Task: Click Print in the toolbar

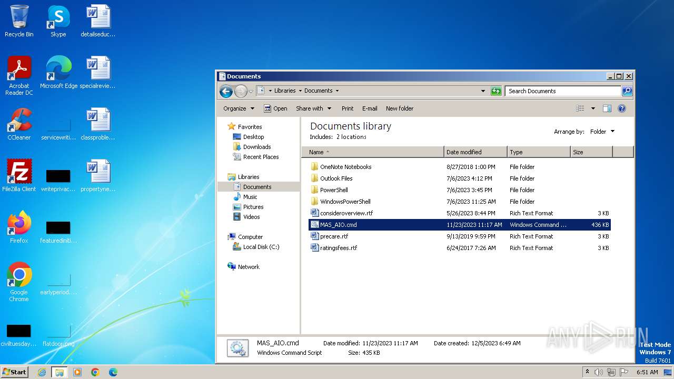Action: click(x=348, y=108)
